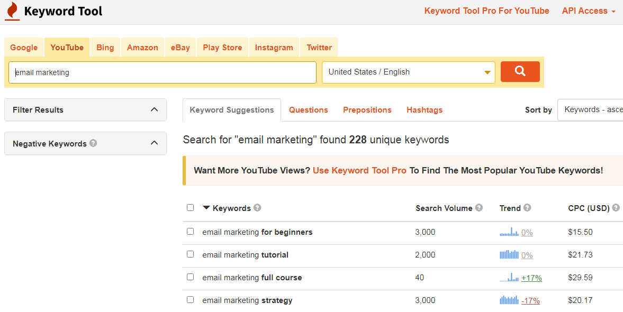Screen dimensions: 623x312
Task: Open Keyword Tool Pro For YouTube
Action: pos(486,11)
